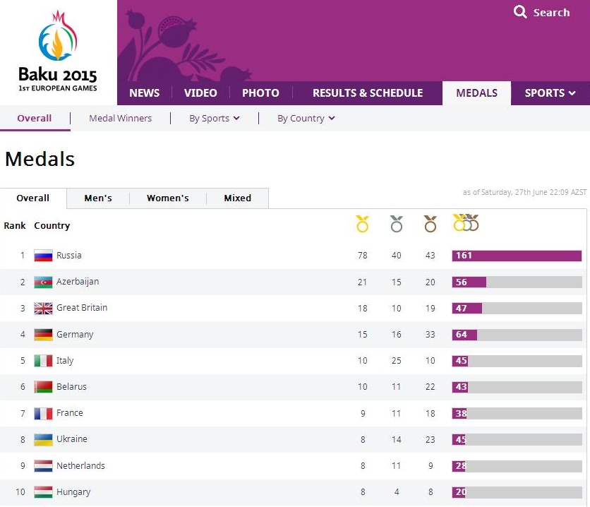Screen dimensions: 590x507
Task: Click the bronze medal column icon
Action: (x=431, y=224)
